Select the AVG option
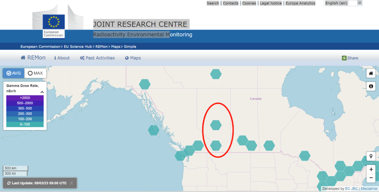Image resolution: width=379 pixels, height=192 pixels. [14, 73]
